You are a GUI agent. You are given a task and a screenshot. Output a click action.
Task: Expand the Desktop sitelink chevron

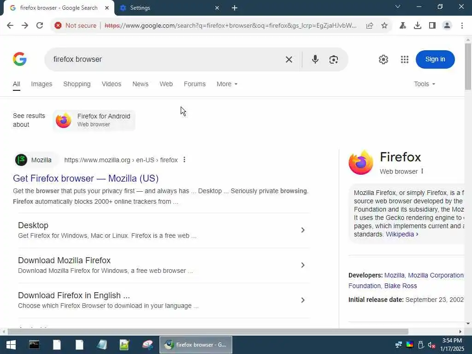pos(303,230)
